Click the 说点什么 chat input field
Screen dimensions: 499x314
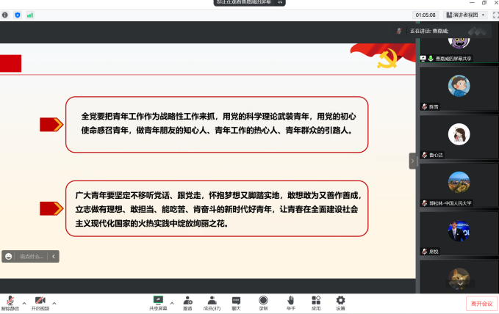coord(32,256)
